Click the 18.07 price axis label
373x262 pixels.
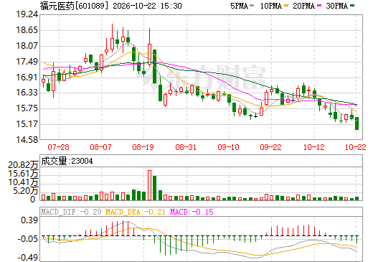[x=27, y=45]
